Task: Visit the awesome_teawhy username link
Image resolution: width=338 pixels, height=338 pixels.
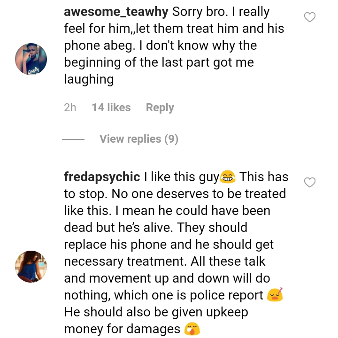Action: pos(116,12)
